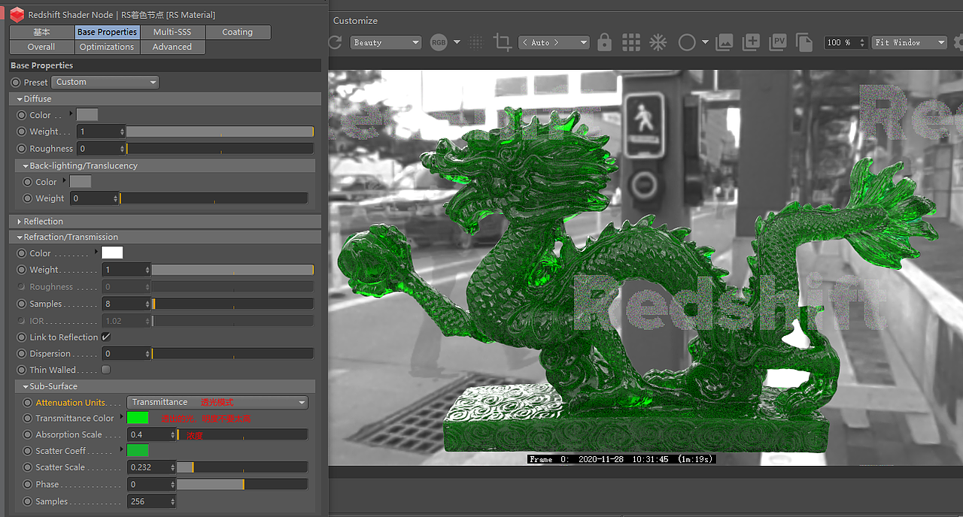Collapse the Diffuse section
Screen dimensions: 963x517
20,98
